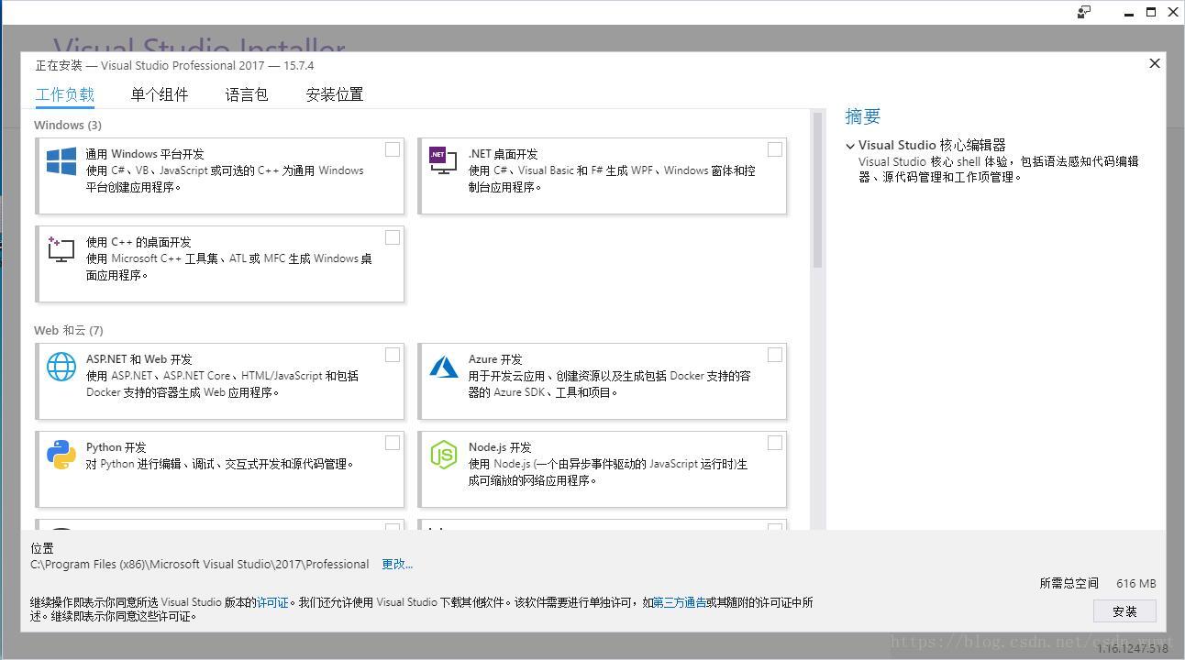This screenshot has width=1185, height=660.
Task: Click the .NET 桌面开发 workload title
Action: tap(504, 154)
